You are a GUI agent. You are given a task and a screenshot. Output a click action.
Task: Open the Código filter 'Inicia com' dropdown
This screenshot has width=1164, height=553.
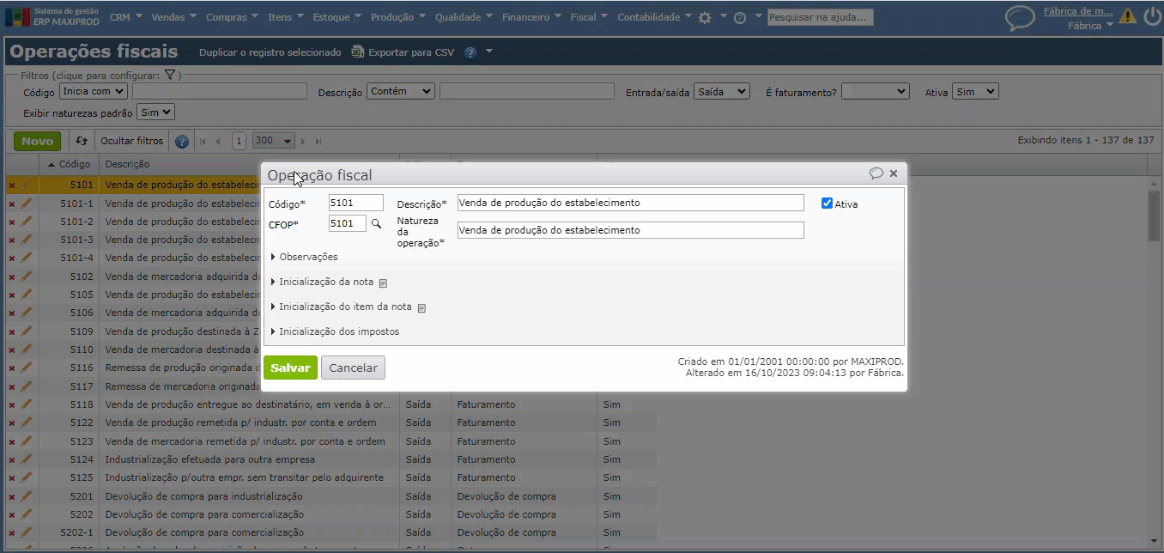93,91
